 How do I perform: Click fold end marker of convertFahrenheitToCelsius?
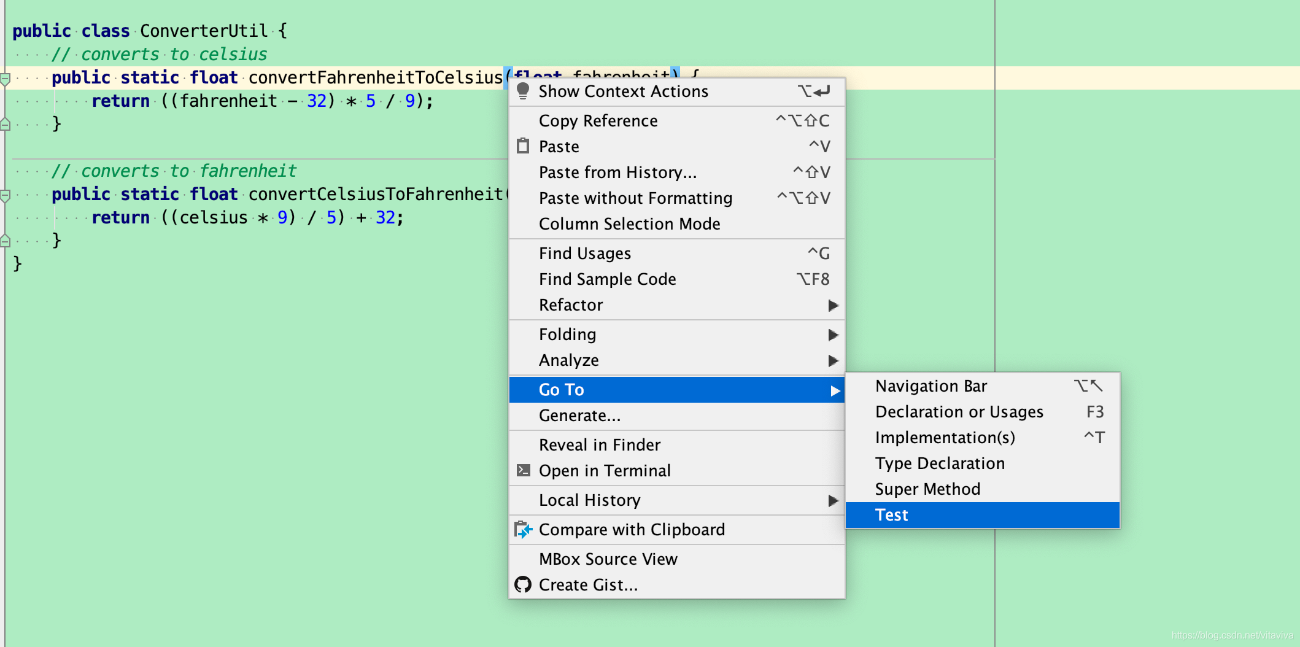coord(5,124)
